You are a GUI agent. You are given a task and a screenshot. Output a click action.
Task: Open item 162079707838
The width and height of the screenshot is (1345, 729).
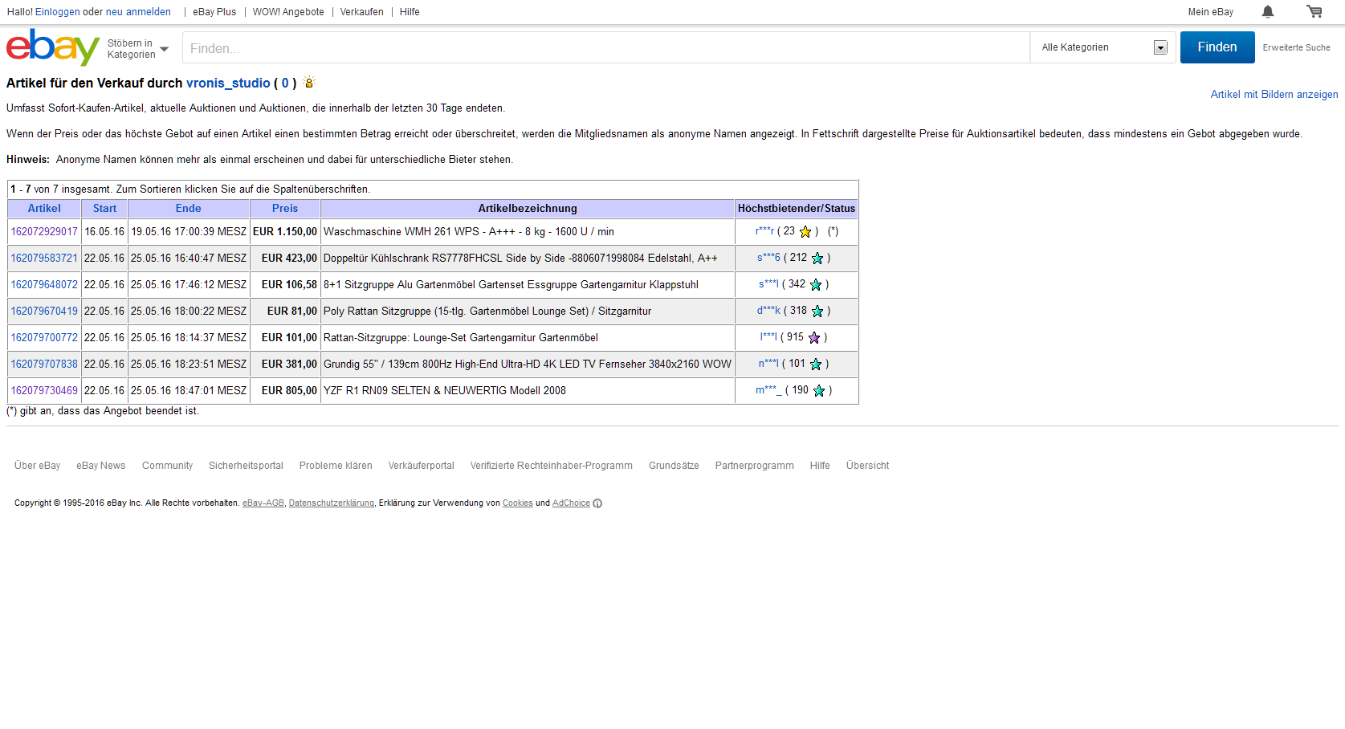pos(44,364)
